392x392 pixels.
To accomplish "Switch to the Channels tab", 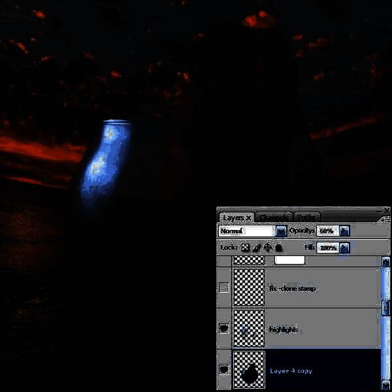I will click(273, 218).
